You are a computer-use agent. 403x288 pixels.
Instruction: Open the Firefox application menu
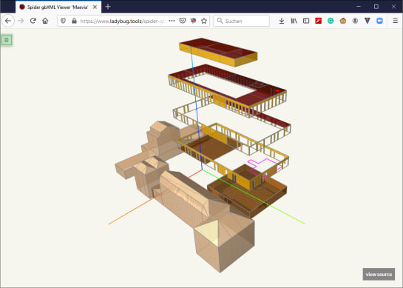(x=396, y=21)
